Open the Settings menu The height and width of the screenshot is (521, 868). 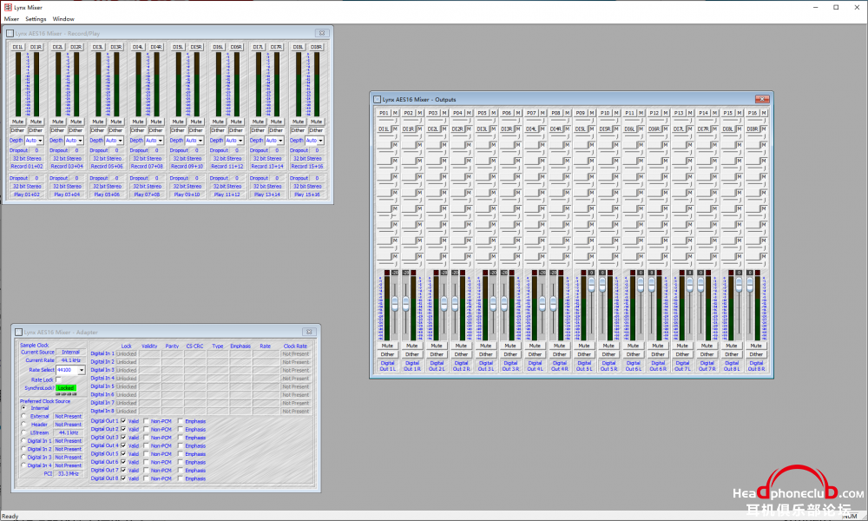coord(36,19)
